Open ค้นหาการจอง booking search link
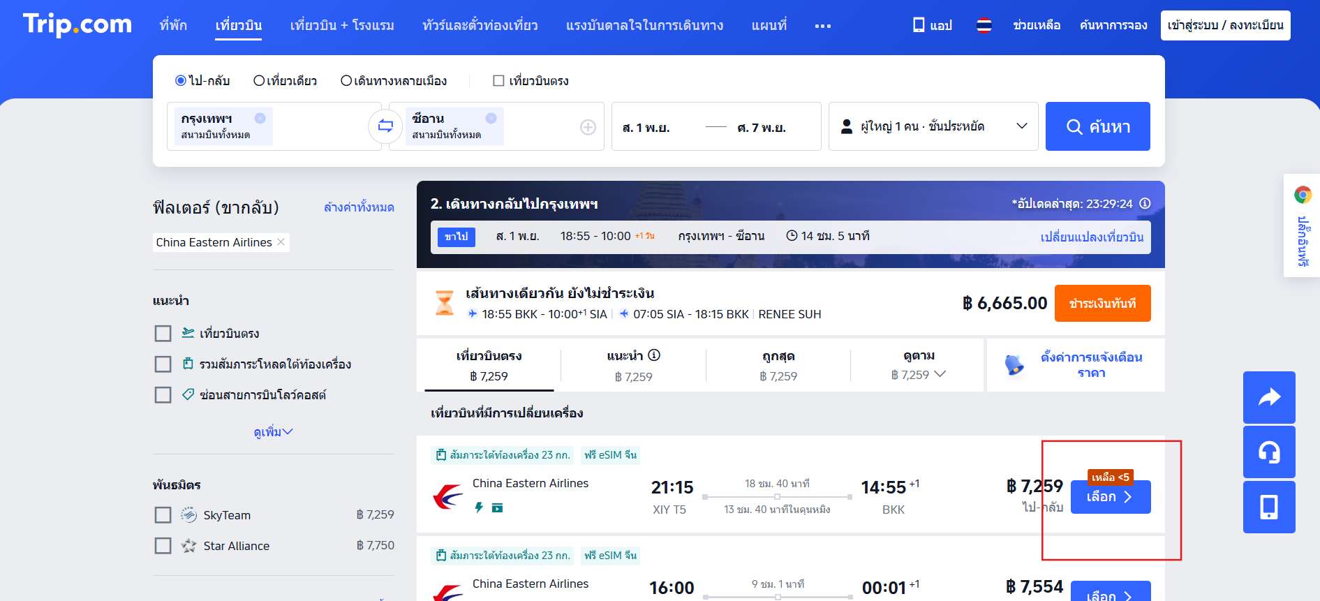The height and width of the screenshot is (601, 1320). point(1113,25)
